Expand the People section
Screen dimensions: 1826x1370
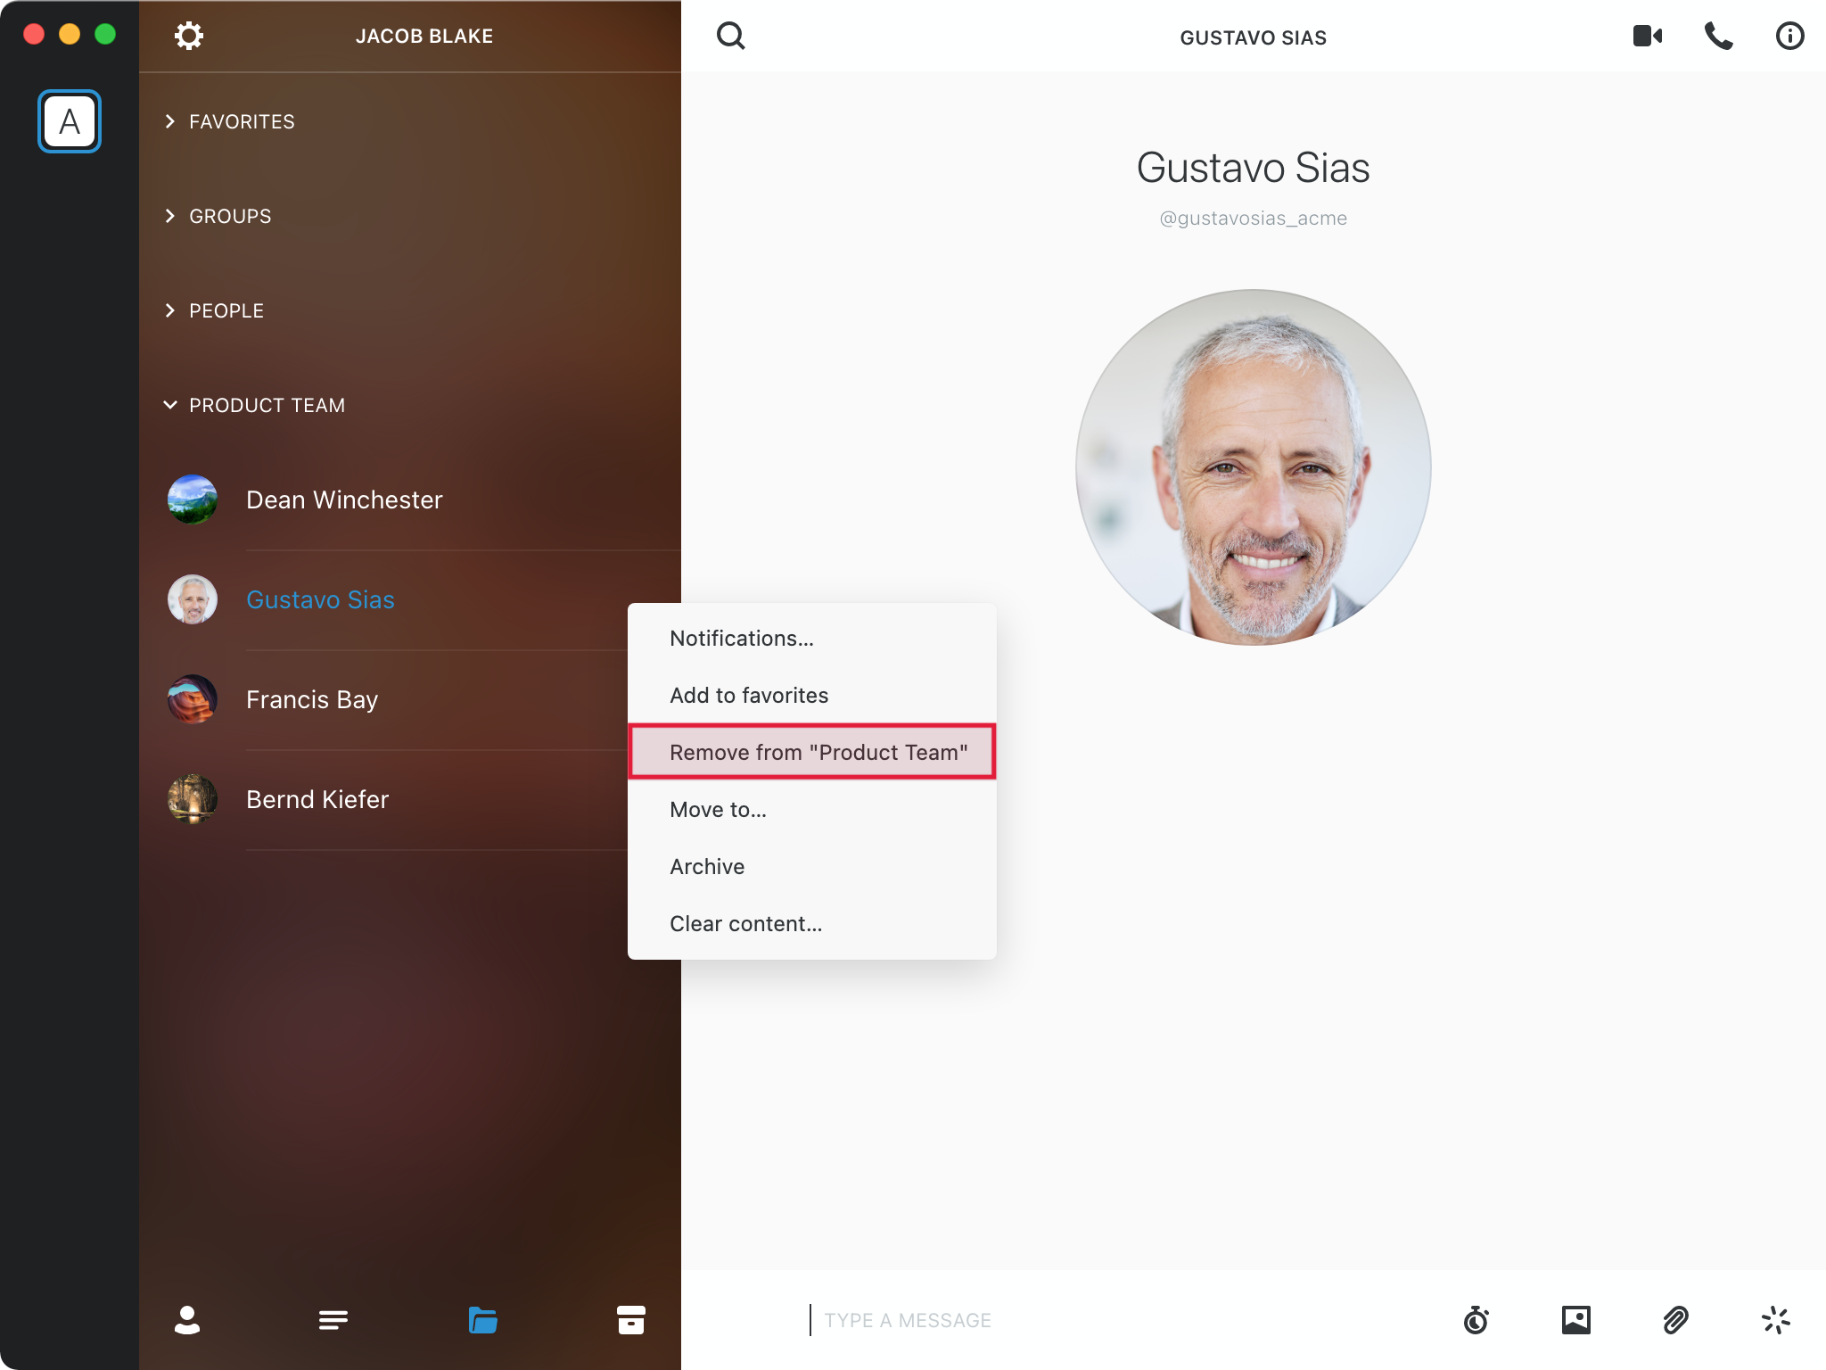[x=214, y=310]
